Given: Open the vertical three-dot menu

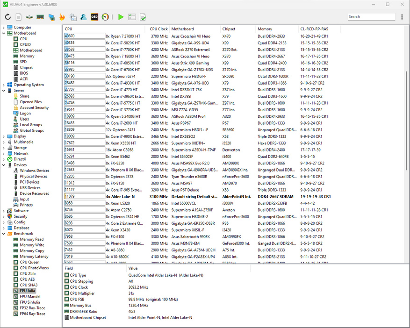Looking at the screenshot, I should tap(402, 17).
